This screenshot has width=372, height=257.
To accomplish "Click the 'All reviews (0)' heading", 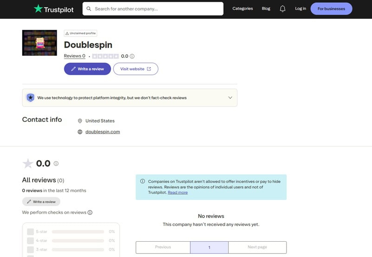I will pyautogui.click(x=43, y=180).
